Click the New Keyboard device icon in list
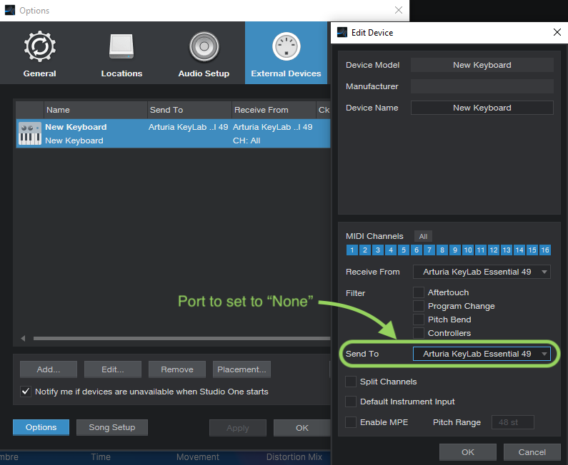 point(30,133)
